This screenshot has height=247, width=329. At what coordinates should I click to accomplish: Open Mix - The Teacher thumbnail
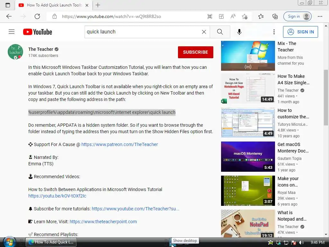coord(248,56)
